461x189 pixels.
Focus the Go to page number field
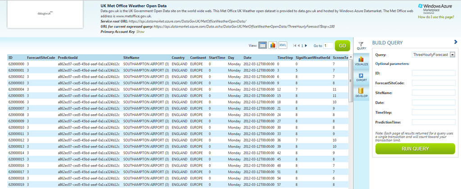coord(328,46)
